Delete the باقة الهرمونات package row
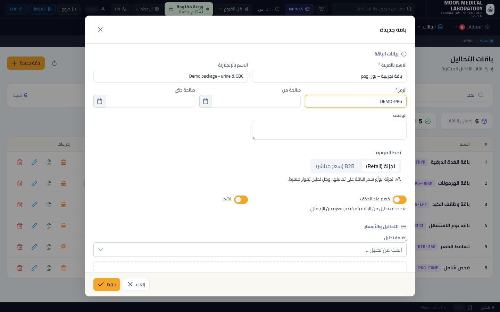The width and height of the screenshot is (500, 312). click(x=20, y=183)
